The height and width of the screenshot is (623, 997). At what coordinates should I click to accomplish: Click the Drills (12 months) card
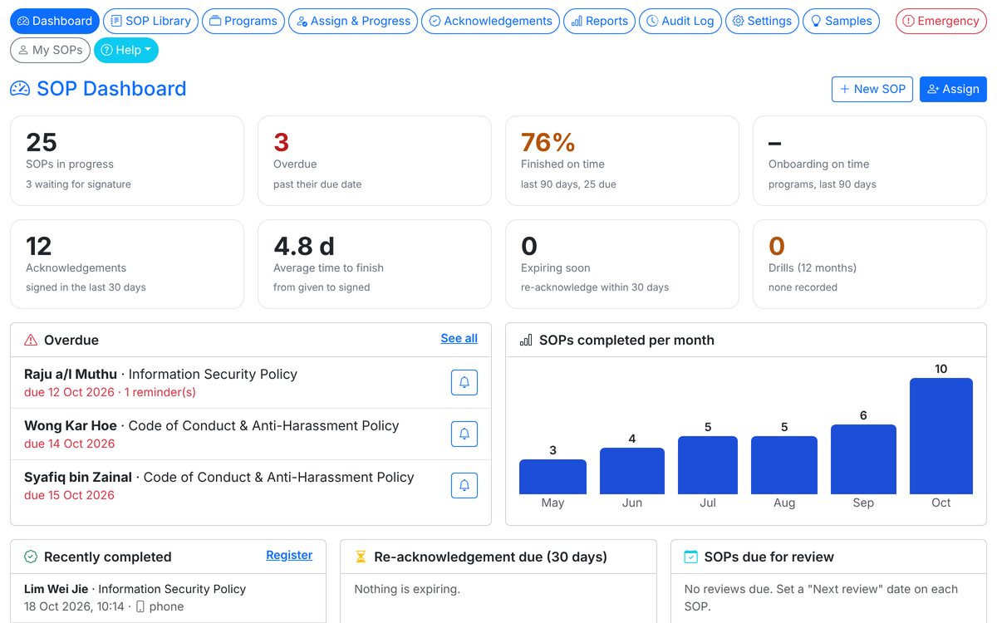[x=870, y=264]
